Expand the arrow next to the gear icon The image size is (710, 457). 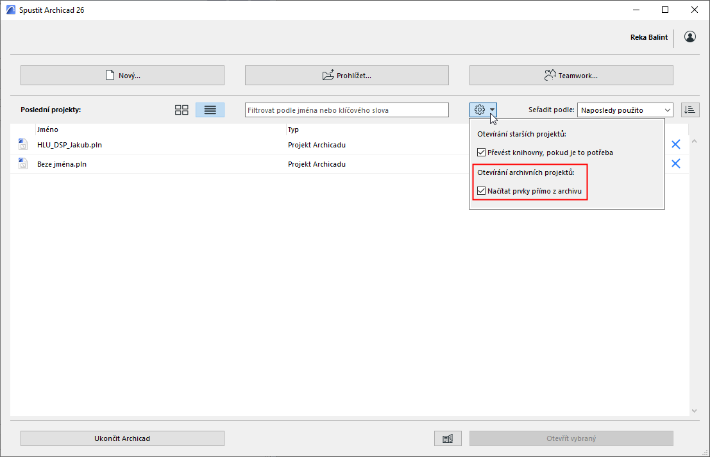tap(492, 109)
